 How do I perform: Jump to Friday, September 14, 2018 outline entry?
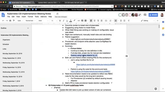pyautogui.click(x=12, y=67)
